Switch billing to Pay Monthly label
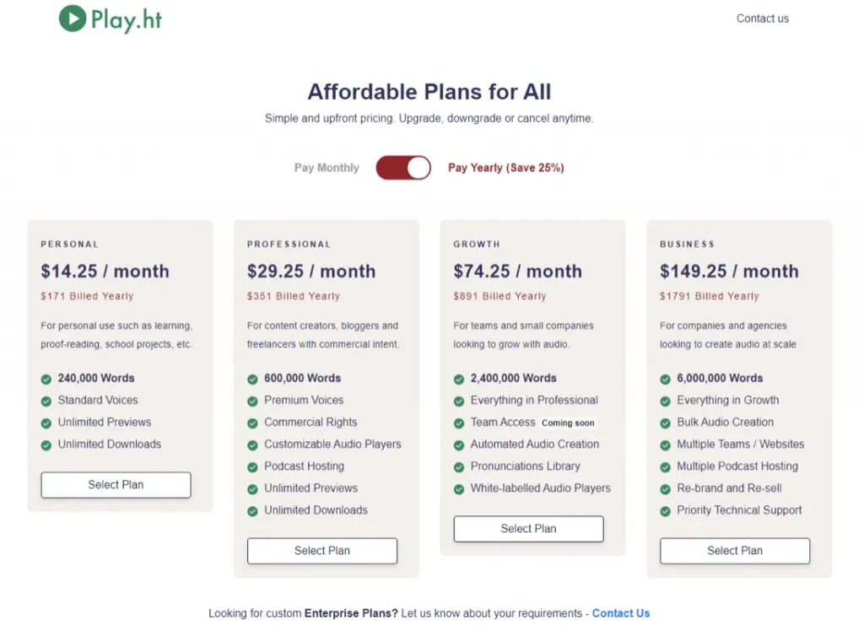This screenshot has width=864, height=630. coord(327,168)
